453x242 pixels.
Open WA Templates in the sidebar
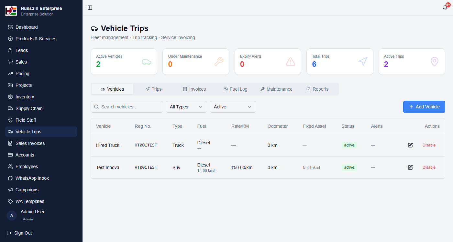coord(41,201)
